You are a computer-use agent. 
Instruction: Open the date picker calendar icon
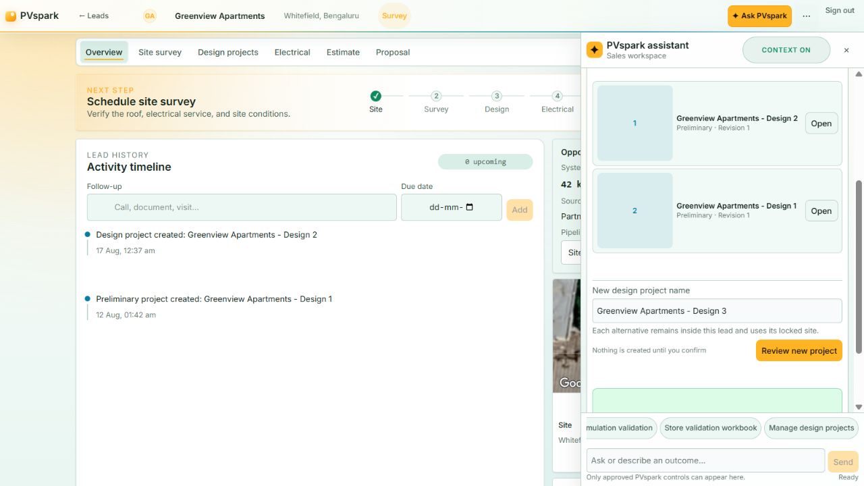[x=470, y=207]
